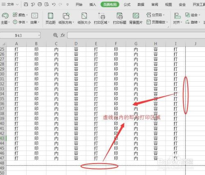Switch to the 开始 tab
This screenshot has width=205, height=175.
tap(79, 4)
